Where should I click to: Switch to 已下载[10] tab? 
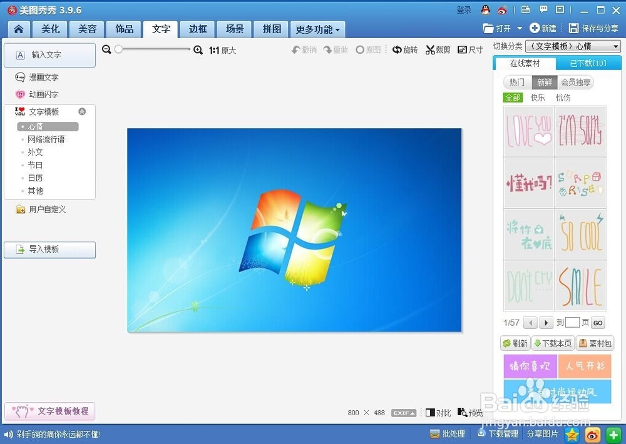point(588,63)
